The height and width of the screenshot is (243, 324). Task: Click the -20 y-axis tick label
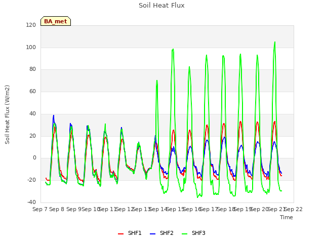click(31, 180)
